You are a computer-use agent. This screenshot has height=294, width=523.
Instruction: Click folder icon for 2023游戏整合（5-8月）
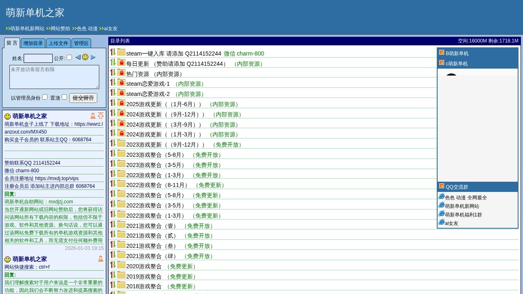(121, 153)
